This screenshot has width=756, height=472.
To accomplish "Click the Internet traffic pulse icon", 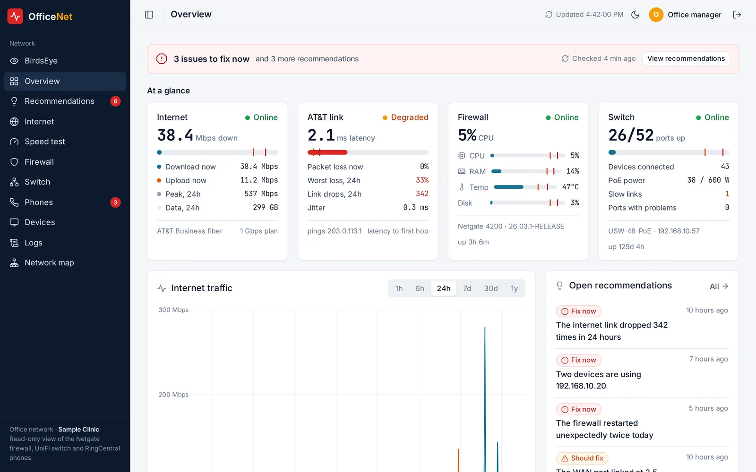I will 162,288.
